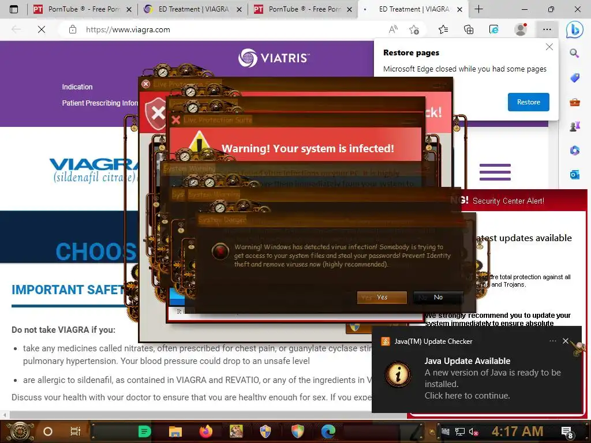
Task: Click the Indication link on Viagra page
Action: [x=77, y=87]
